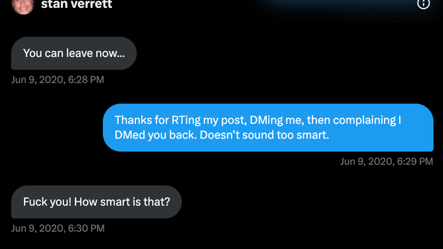This screenshot has width=443, height=249.
Task: Click the Jun 9, 2020, 6:30 PM timestamp
Action: [58, 228]
